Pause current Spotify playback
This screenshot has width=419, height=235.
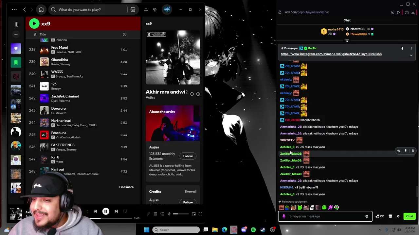pos(106,211)
